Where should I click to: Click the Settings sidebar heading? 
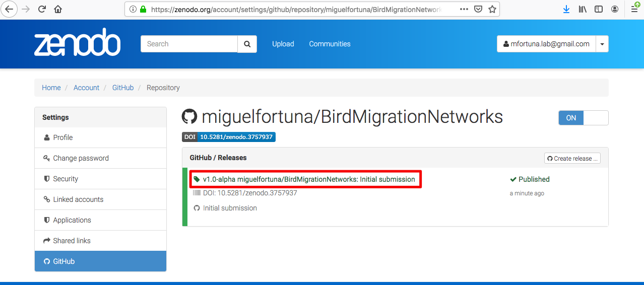coord(55,117)
